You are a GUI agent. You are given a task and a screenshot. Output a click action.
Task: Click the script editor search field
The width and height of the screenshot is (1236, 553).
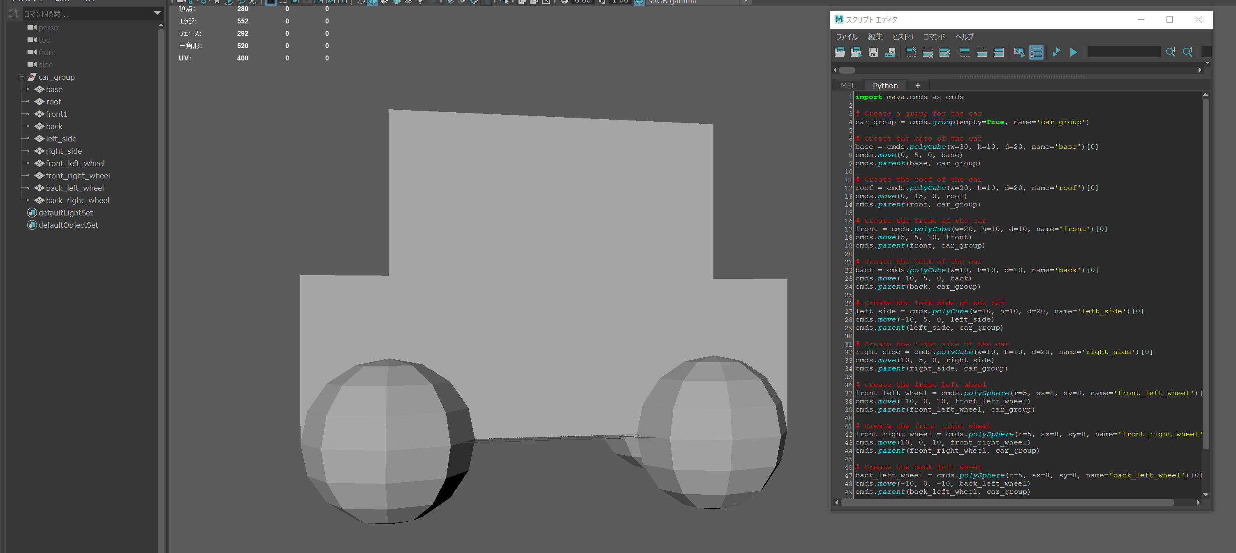point(1123,52)
